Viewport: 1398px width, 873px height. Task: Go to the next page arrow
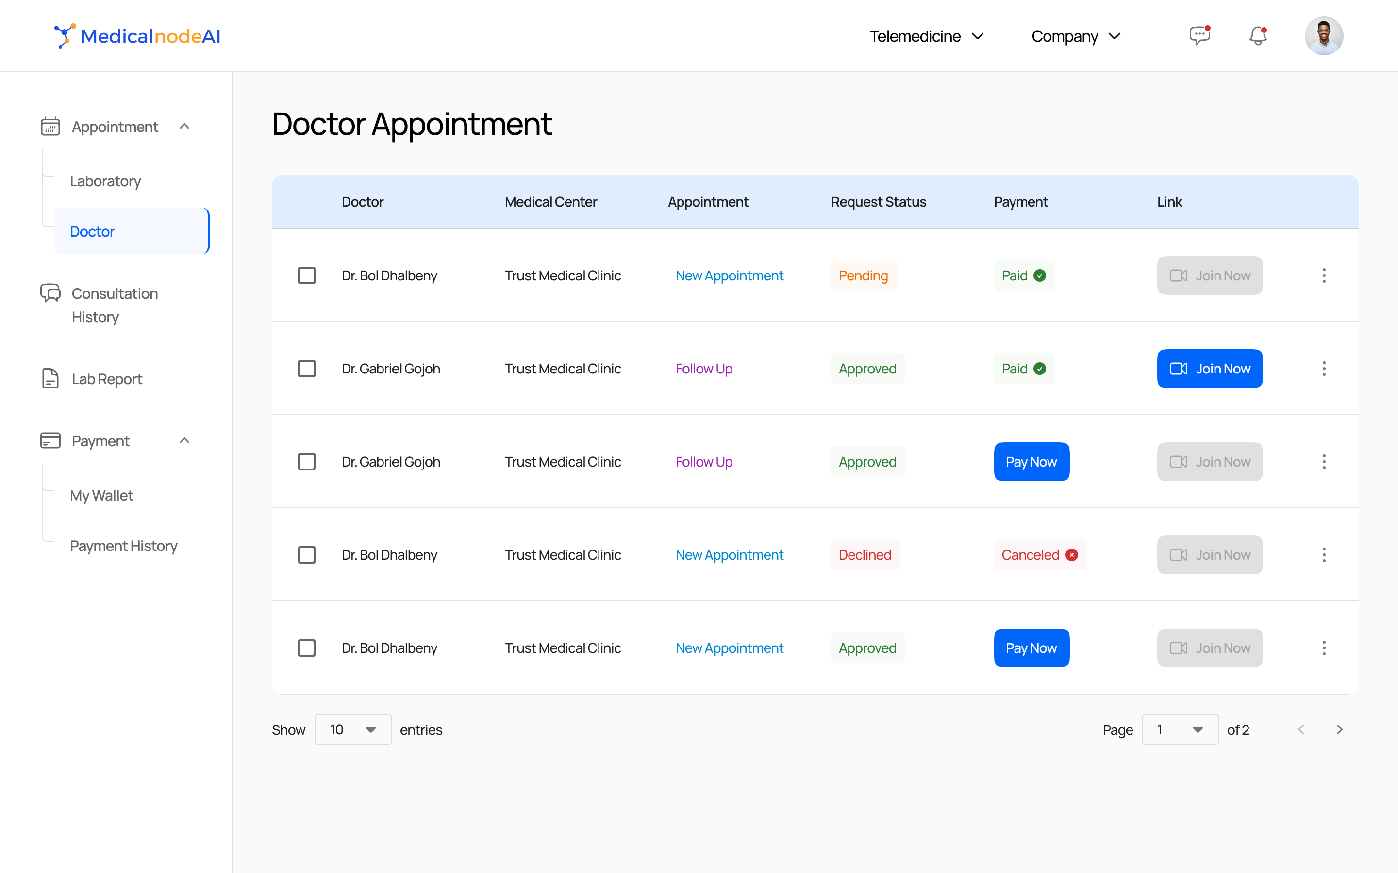click(1339, 730)
